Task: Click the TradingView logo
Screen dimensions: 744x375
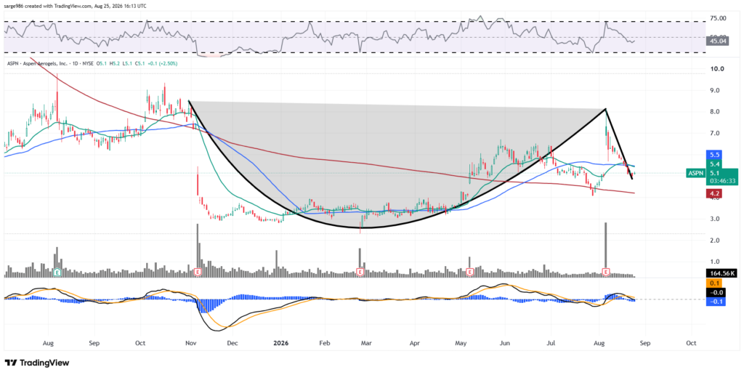Action: [37, 363]
